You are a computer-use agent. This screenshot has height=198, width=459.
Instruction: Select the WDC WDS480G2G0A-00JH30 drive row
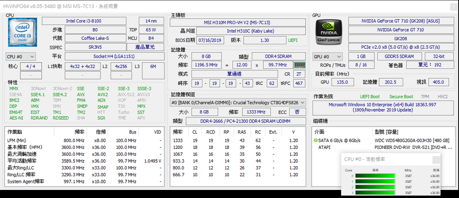click(384, 141)
